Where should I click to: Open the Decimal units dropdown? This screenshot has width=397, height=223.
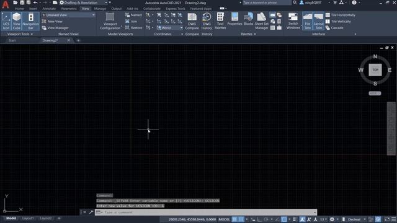click(357, 219)
